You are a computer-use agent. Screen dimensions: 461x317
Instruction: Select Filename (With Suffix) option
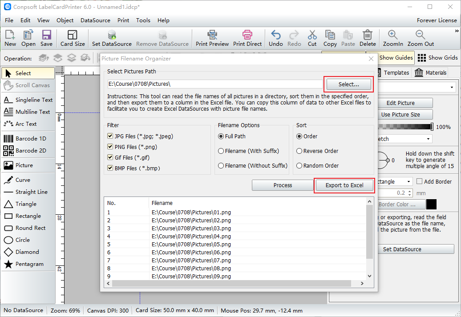[x=221, y=151]
